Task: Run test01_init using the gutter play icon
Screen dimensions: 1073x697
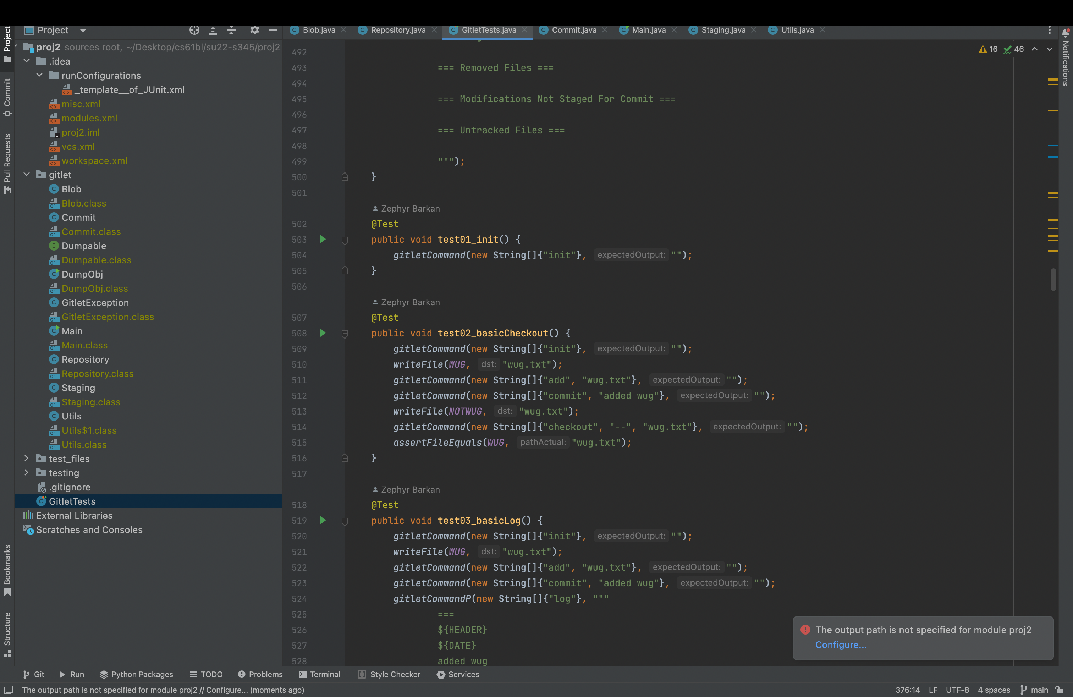Action: click(323, 240)
